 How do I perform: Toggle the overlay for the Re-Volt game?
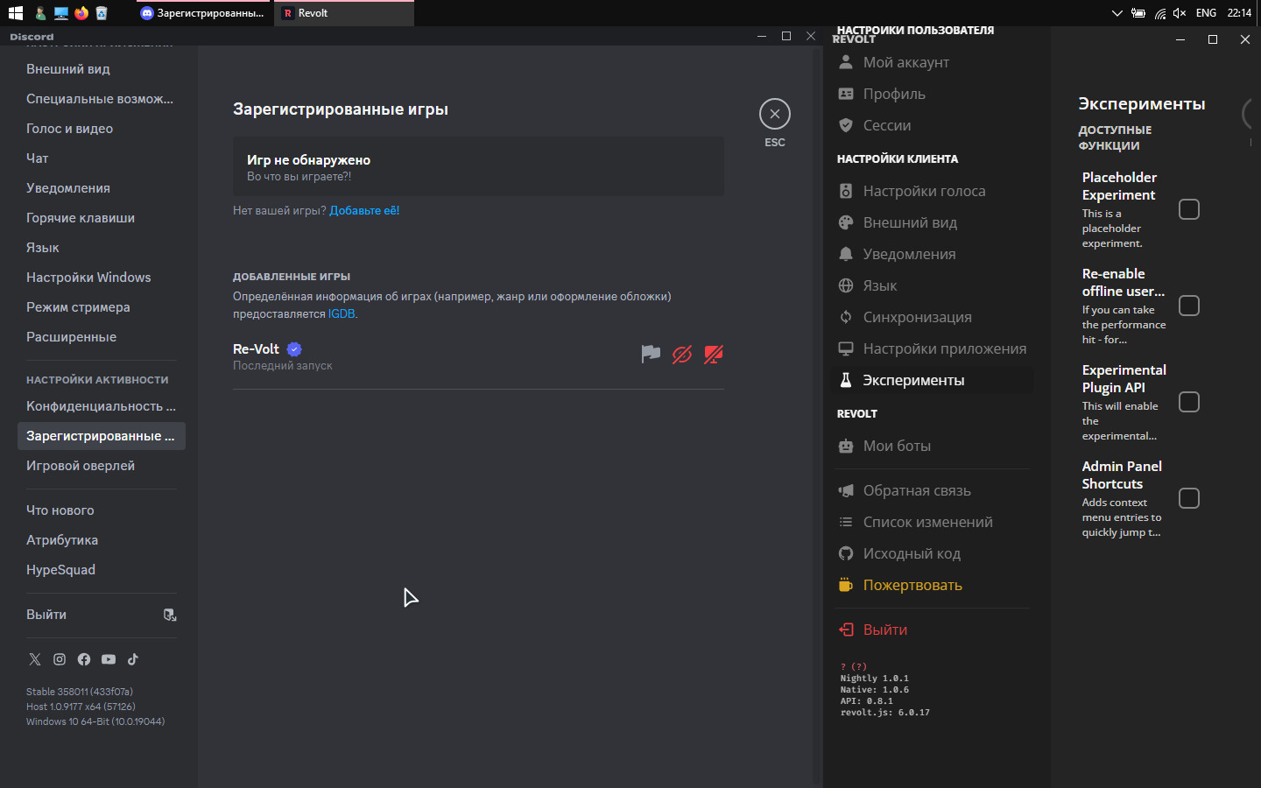pos(714,354)
